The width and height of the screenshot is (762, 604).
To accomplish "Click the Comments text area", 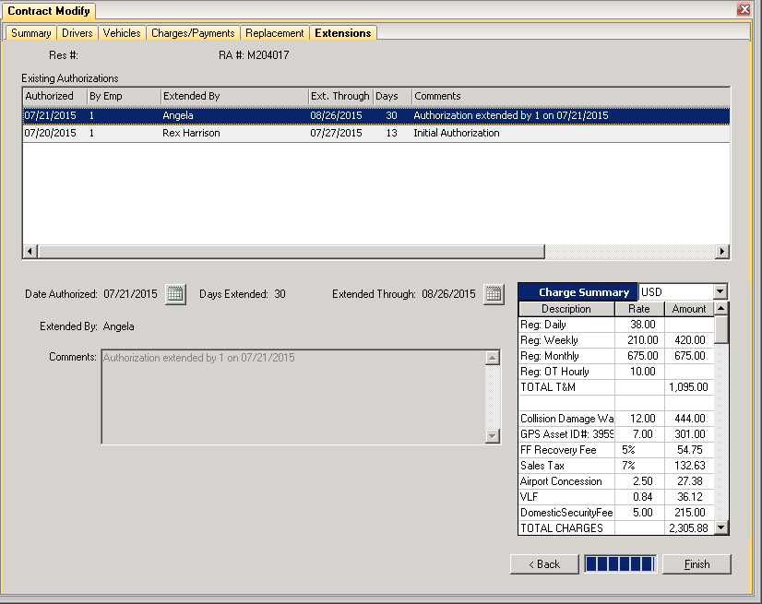I will [293, 397].
